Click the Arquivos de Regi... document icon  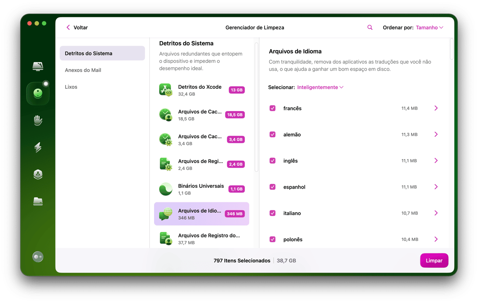pyautogui.click(x=166, y=164)
